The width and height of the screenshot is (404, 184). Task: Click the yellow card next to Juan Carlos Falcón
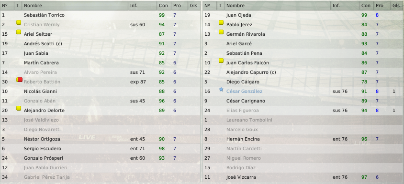pyautogui.click(x=221, y=61)
